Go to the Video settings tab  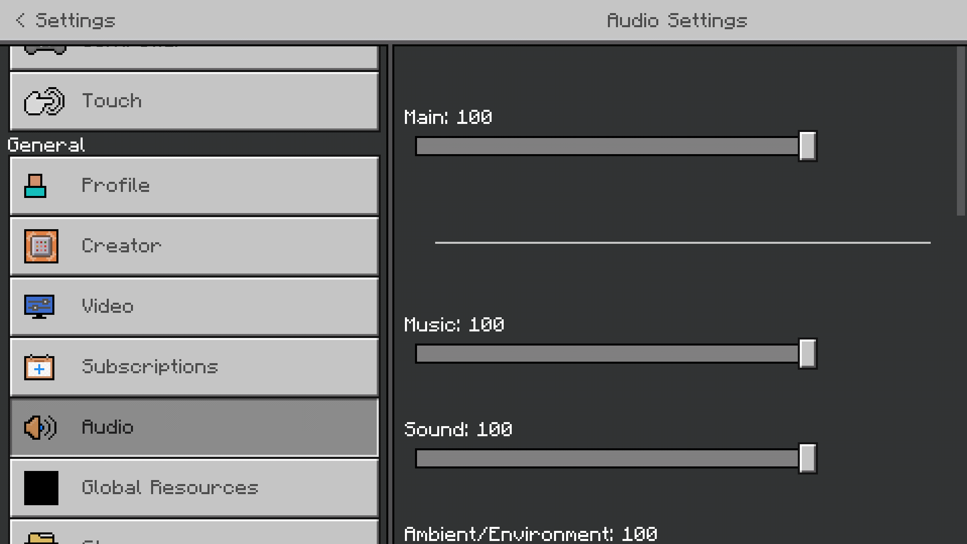194,307
